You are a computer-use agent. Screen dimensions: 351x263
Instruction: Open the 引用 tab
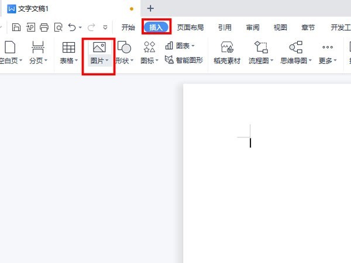225,27
